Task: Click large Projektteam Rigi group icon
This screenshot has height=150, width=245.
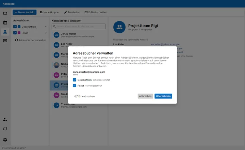Action: [x=119, y=27]
